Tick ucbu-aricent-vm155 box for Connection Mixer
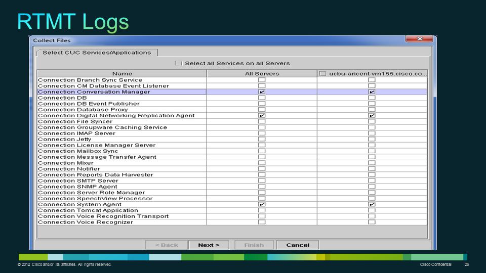The height and width of the screenshot is (273, 486). [372, 163]
